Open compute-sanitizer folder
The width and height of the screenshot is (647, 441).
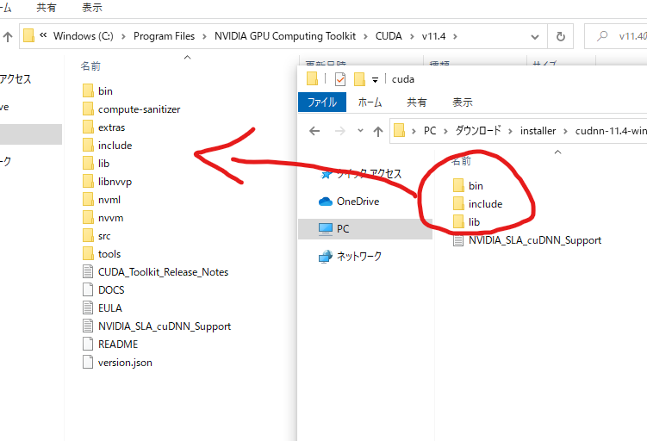pos(132,109)
